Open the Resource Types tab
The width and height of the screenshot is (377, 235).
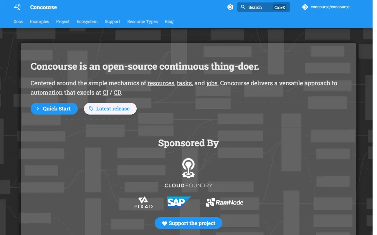(143, 21)
